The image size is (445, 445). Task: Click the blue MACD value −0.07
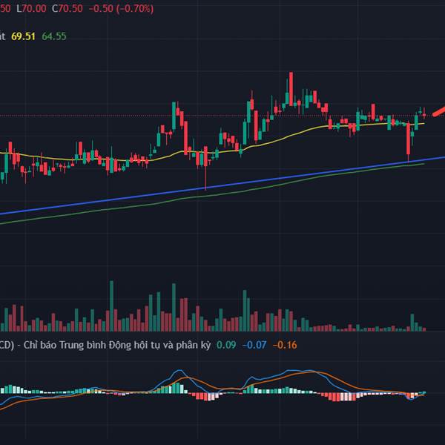click(254, 345)
